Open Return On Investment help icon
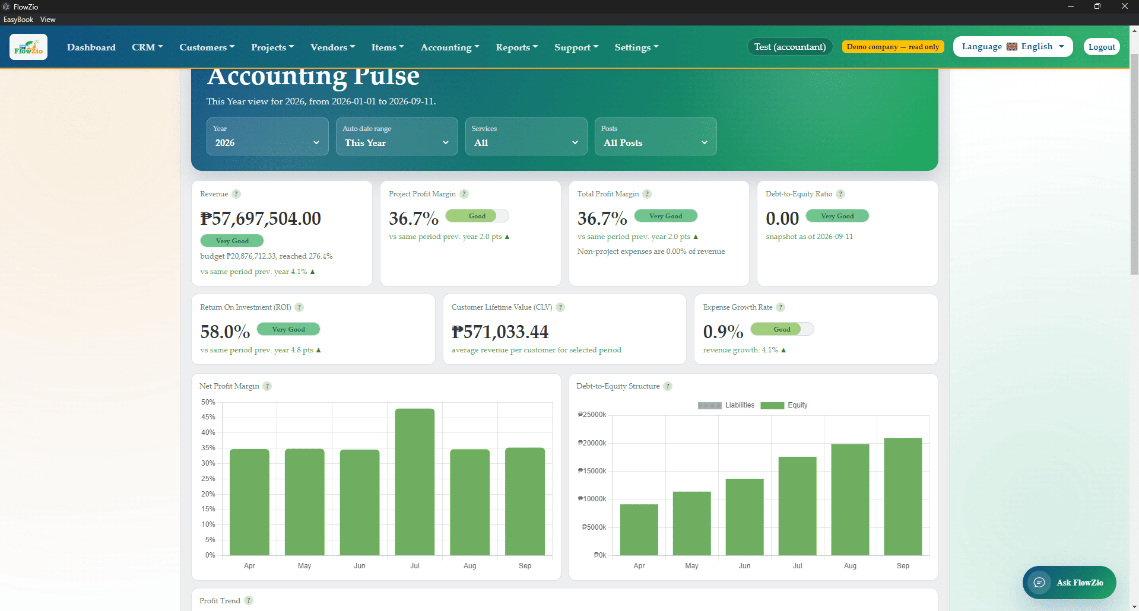 (299, 307)
